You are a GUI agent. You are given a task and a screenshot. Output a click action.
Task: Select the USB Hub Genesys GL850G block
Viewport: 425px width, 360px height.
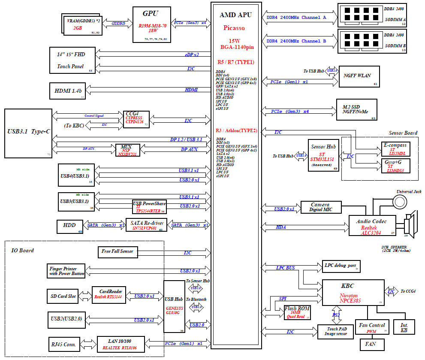175,306
